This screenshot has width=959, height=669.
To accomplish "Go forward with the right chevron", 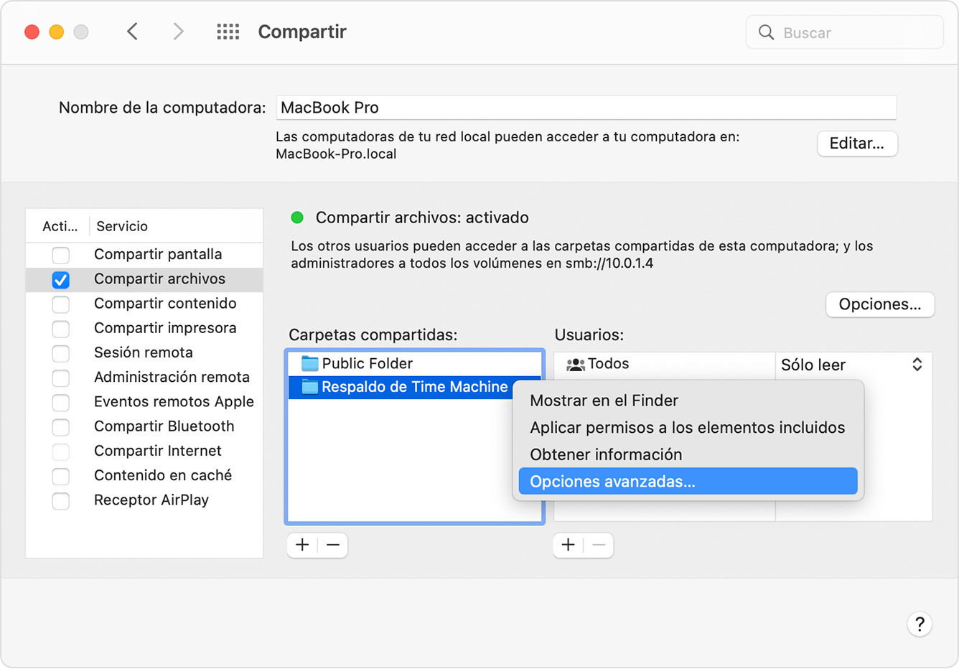I will pos(178,32).
